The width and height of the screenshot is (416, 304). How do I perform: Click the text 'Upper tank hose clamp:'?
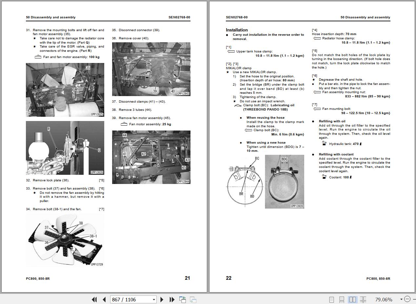tap(254, 51)
